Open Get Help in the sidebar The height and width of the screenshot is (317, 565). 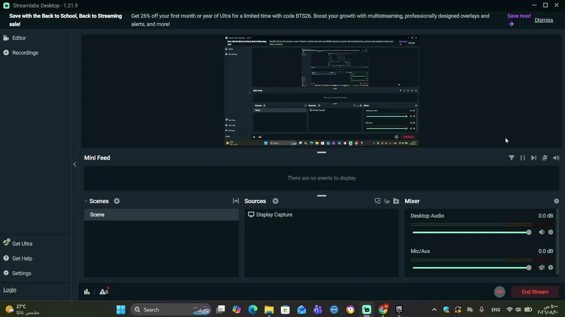[18, 258]
